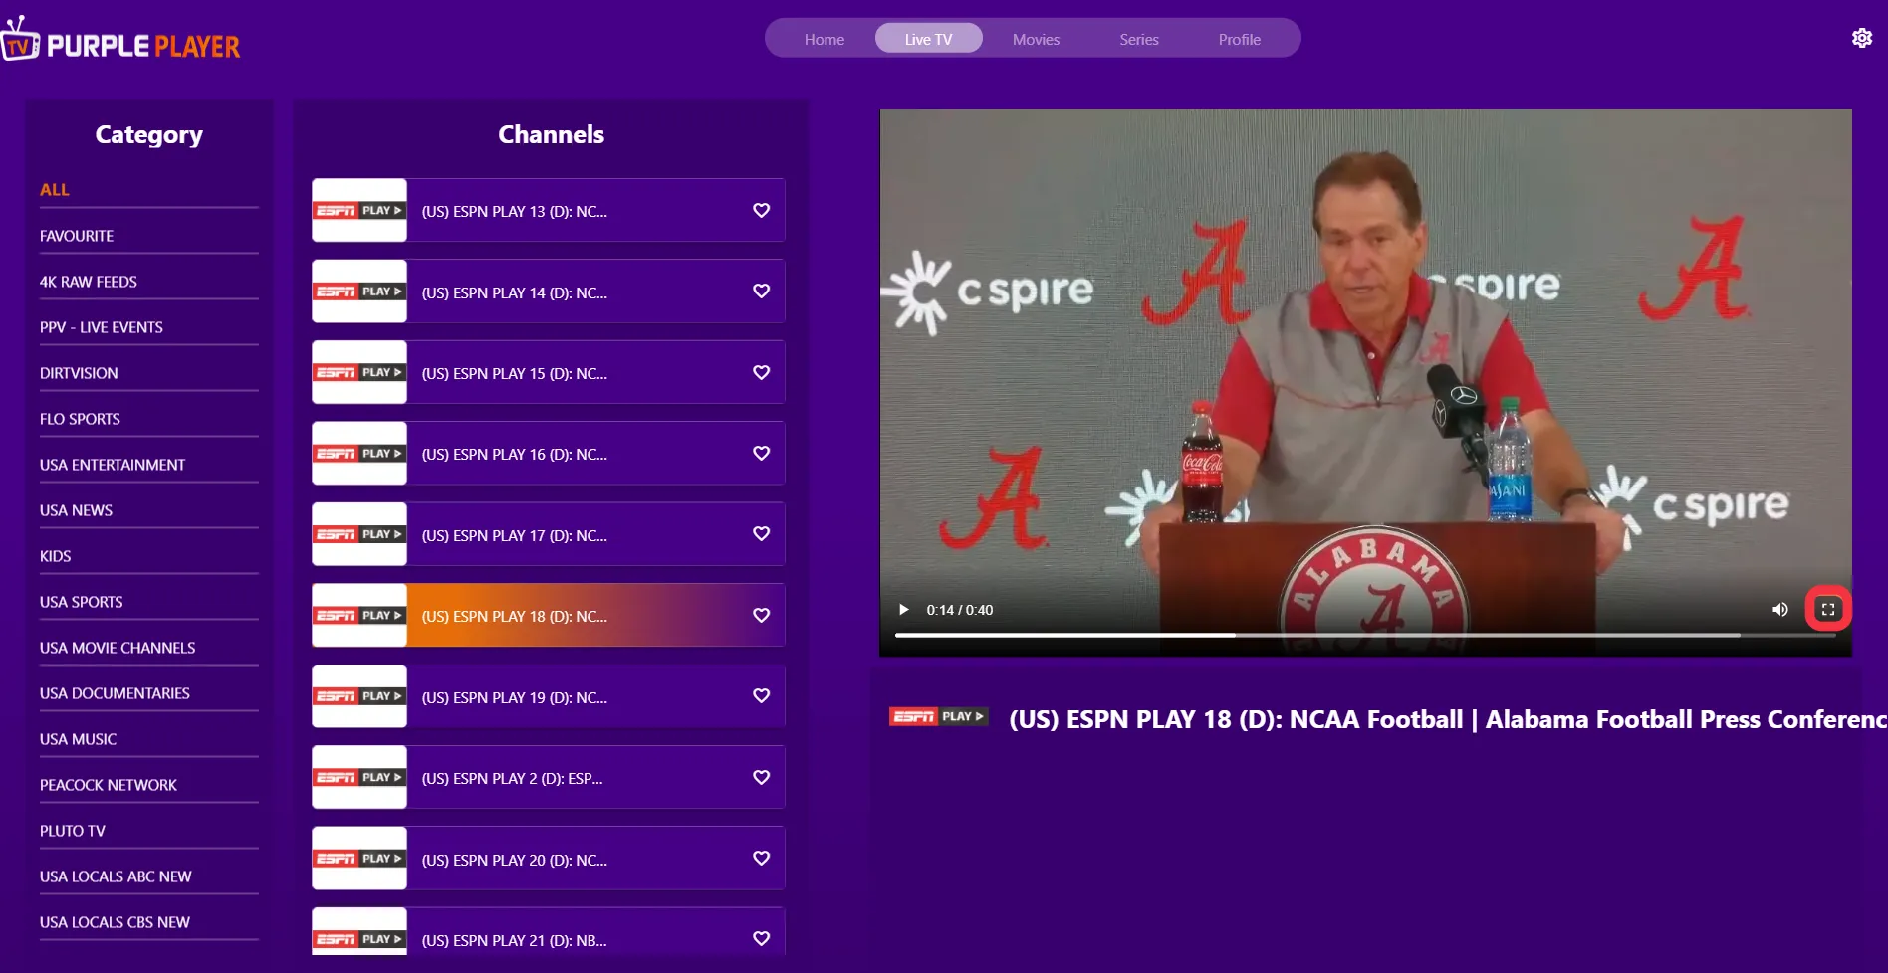Open channel (US) ESPN PLAY 2 (D)
The height and width of the screenshot is (973, 1888).
(549, 777)
